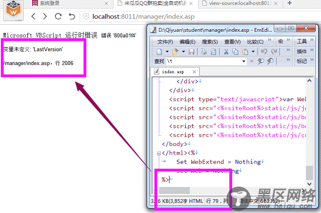
Task: Click the print preview icon
Action: pyautogui.click(x=213, y=52)
